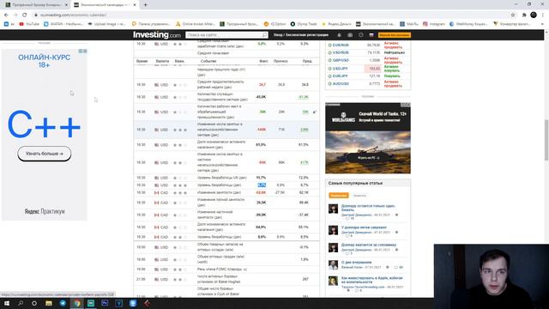Image resolution: width=549 pixels, height=309 pixels.
Task: Click the 'Узнать больше' button in C++ ad
Action: (45, 154)
